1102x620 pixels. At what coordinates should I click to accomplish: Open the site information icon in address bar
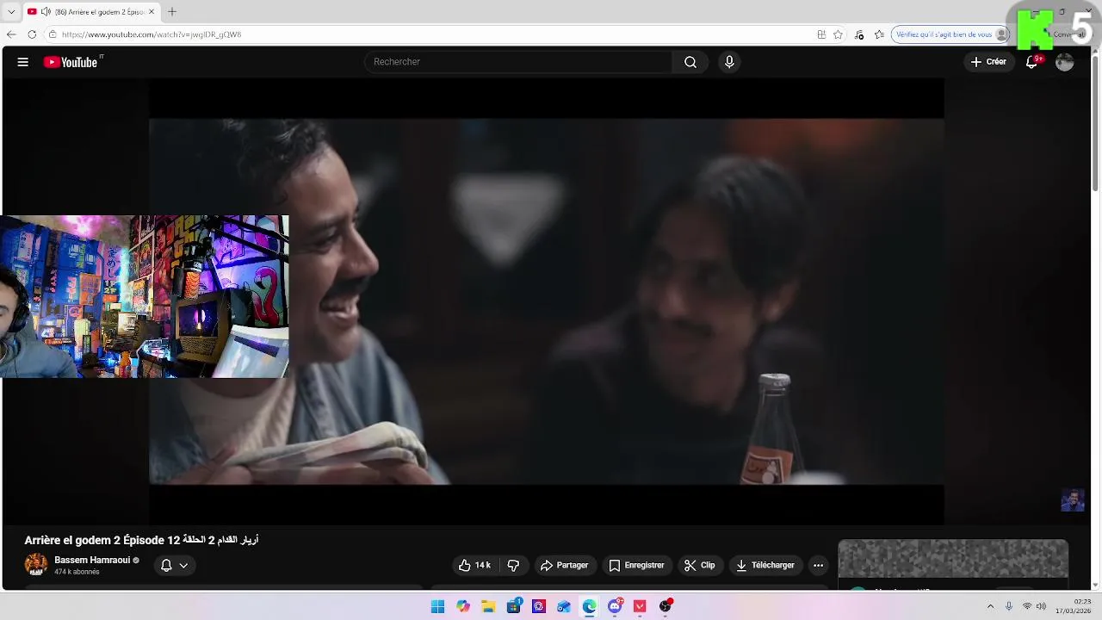52,34
